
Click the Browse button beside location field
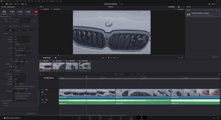[34, 22]
